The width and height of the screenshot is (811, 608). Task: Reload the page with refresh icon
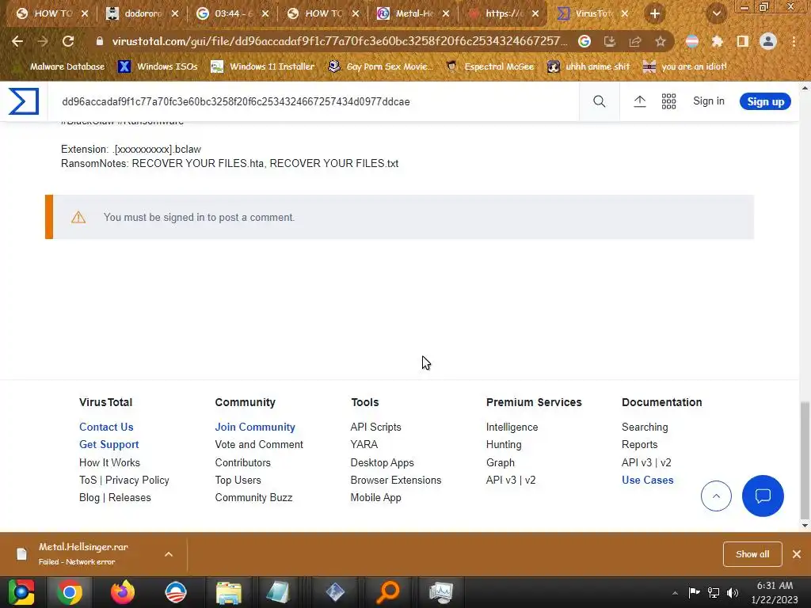pos(68,41)
